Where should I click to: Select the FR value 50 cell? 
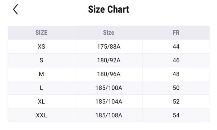[176, 88]
